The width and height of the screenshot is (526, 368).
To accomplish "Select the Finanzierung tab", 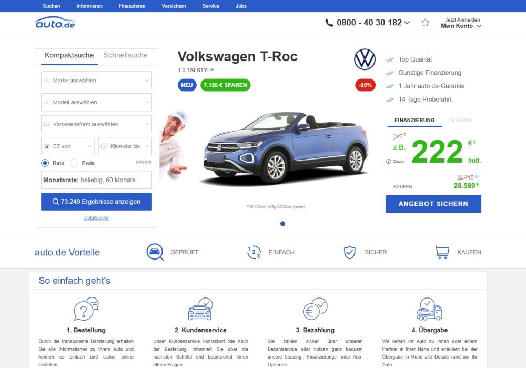I will click(414, 120).
